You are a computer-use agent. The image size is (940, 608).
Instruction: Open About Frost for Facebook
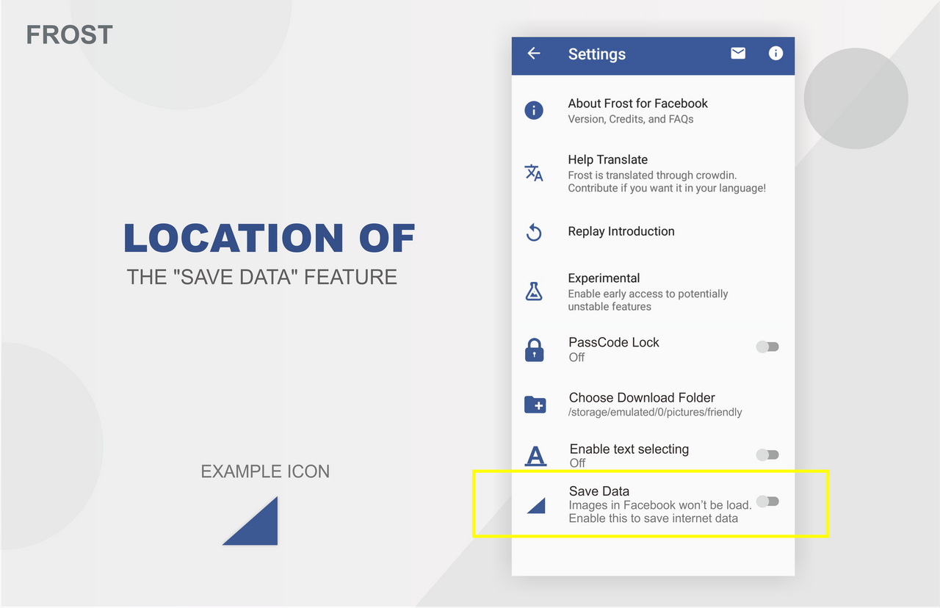[x=653, y=111]
